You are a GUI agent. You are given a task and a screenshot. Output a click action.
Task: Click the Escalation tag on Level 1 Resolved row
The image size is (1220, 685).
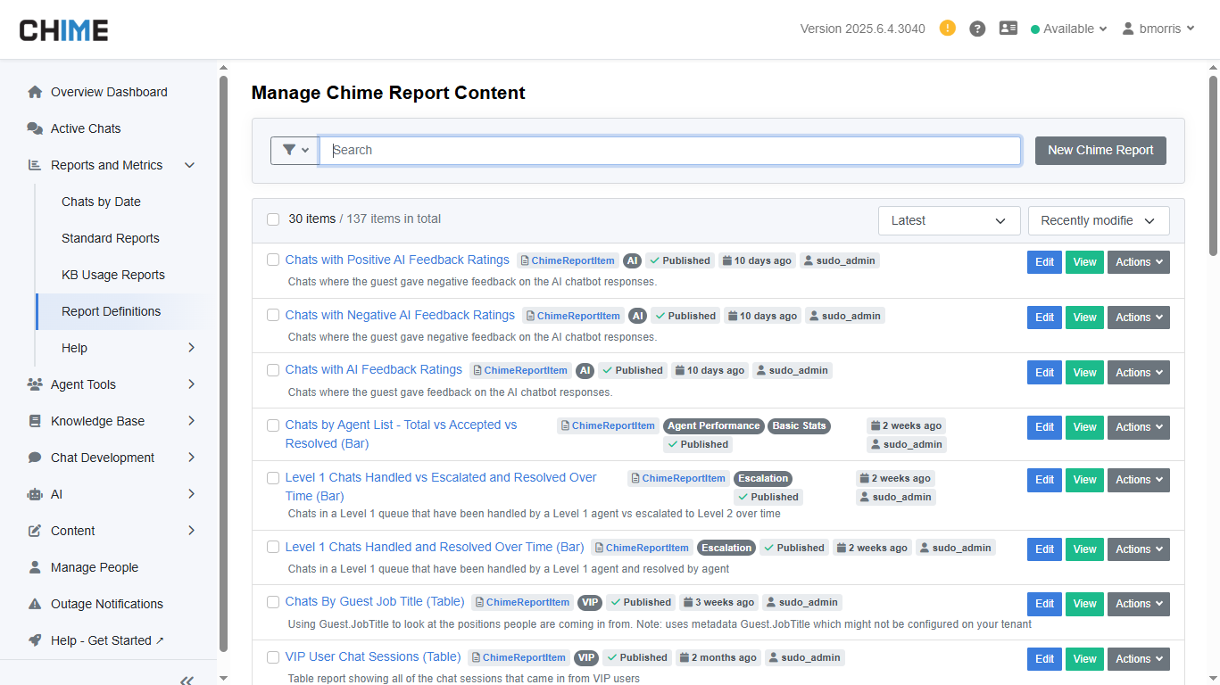(x=726, y=548)
